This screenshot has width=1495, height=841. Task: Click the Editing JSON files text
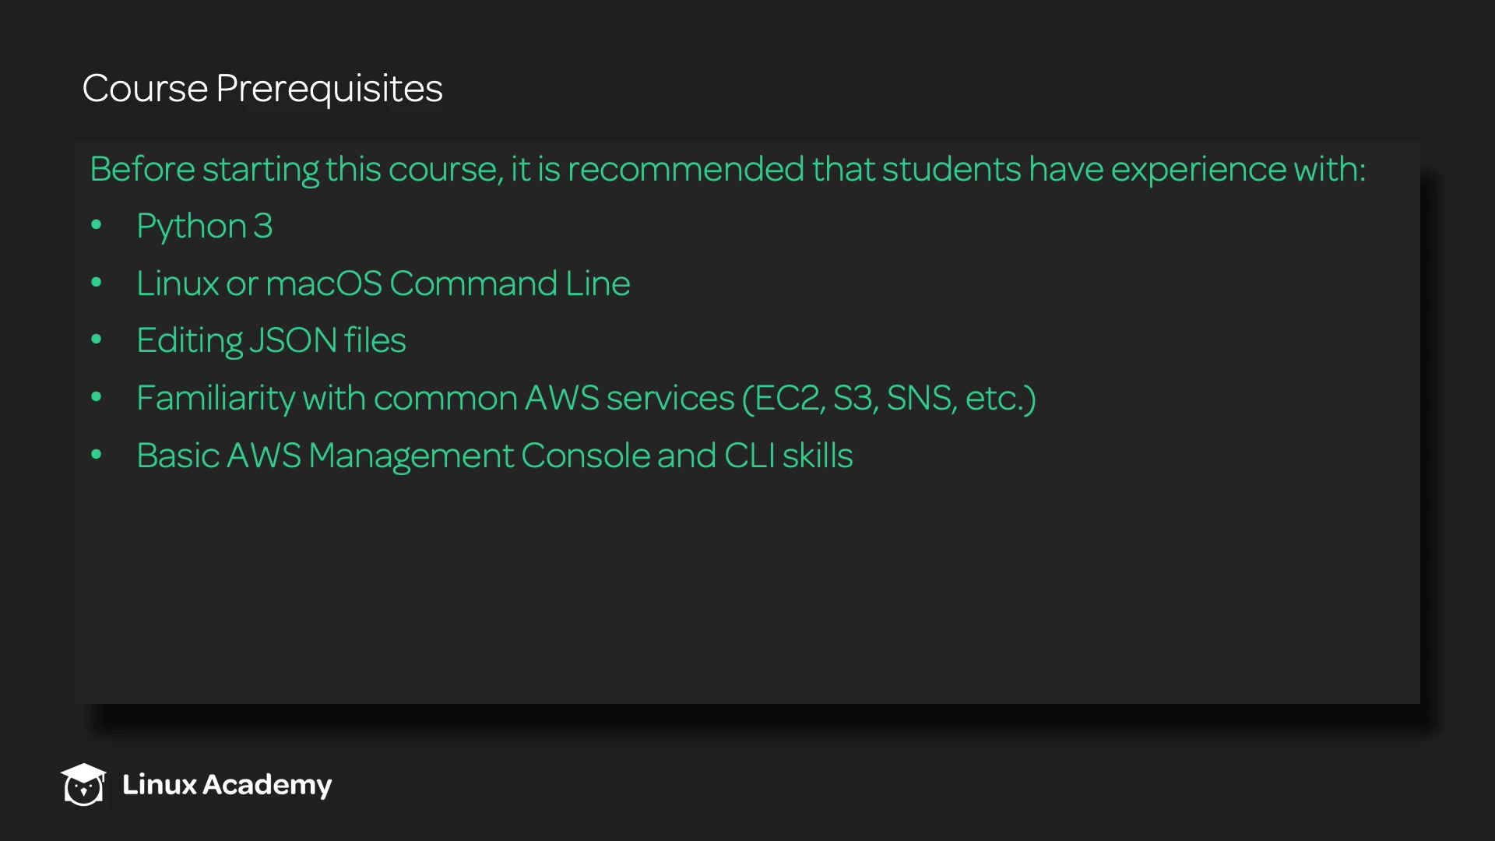tap(271, 340)
